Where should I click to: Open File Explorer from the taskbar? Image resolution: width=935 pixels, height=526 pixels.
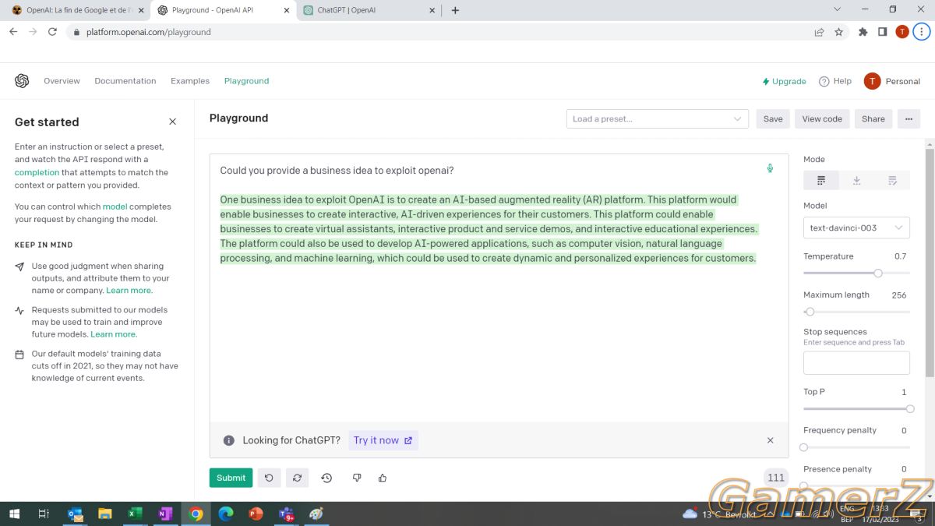point(105,514)
